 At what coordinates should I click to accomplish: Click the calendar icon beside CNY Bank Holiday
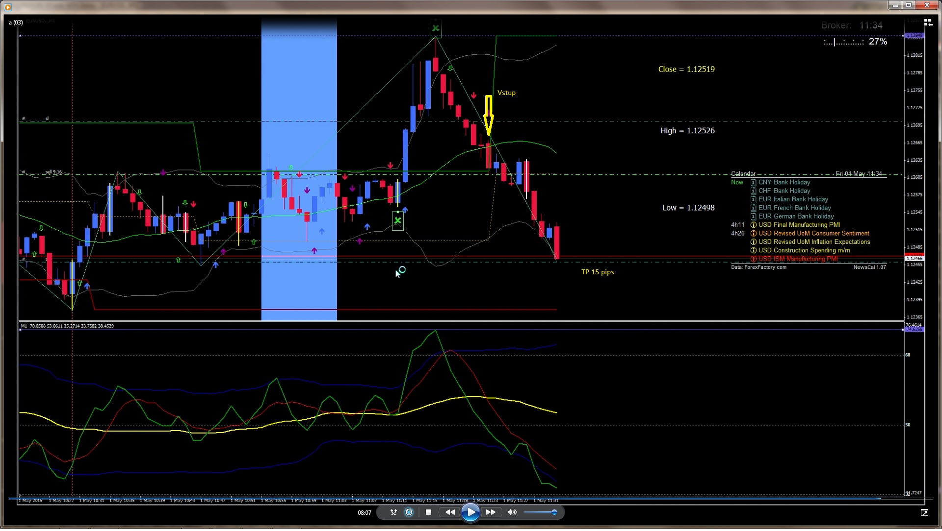(754, 183)
